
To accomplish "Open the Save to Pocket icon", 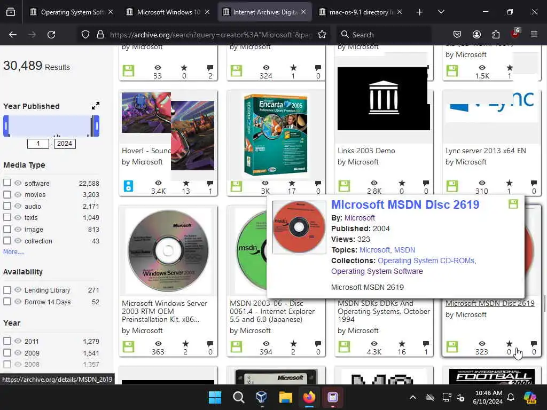I will point(457,35).
